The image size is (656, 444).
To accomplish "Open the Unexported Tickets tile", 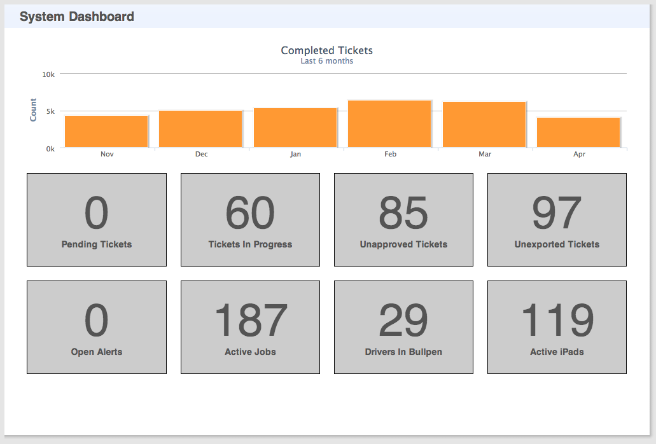I will click(557, 219).
